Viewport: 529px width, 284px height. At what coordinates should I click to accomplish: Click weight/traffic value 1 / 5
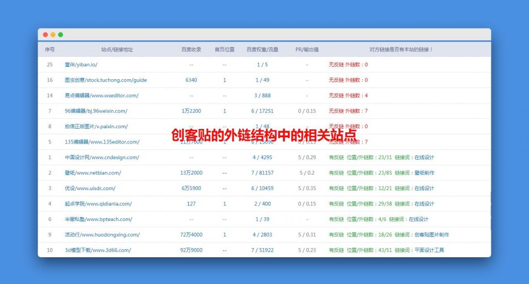coord(262,65)
